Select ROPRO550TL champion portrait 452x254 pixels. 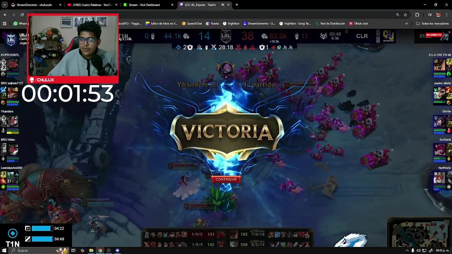click(13, 65)
